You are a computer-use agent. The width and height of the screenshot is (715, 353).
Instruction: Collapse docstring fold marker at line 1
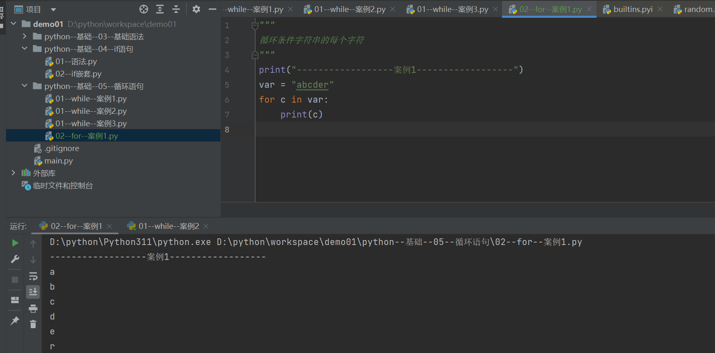click(255, 26)
